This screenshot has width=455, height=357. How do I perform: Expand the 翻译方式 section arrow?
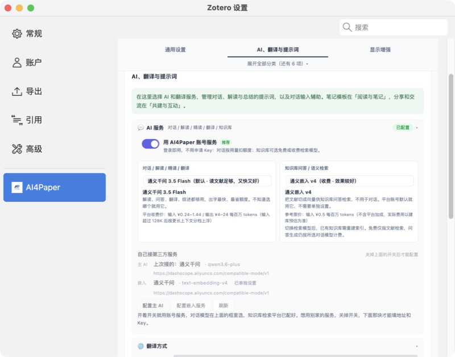coord(417,346)
